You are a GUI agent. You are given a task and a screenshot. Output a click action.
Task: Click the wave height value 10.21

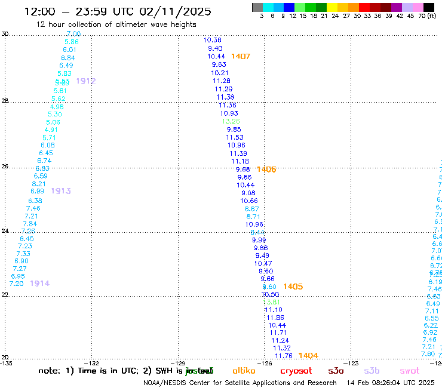coord(220,73)
